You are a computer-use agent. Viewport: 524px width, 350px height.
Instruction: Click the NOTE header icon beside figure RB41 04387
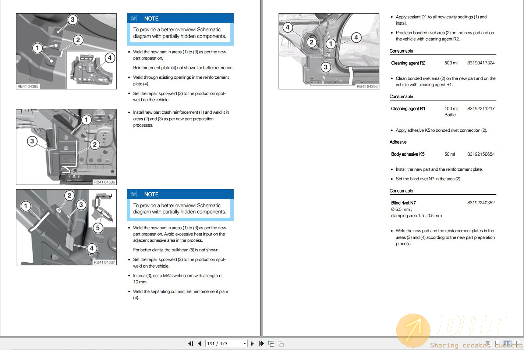point(134,194)
